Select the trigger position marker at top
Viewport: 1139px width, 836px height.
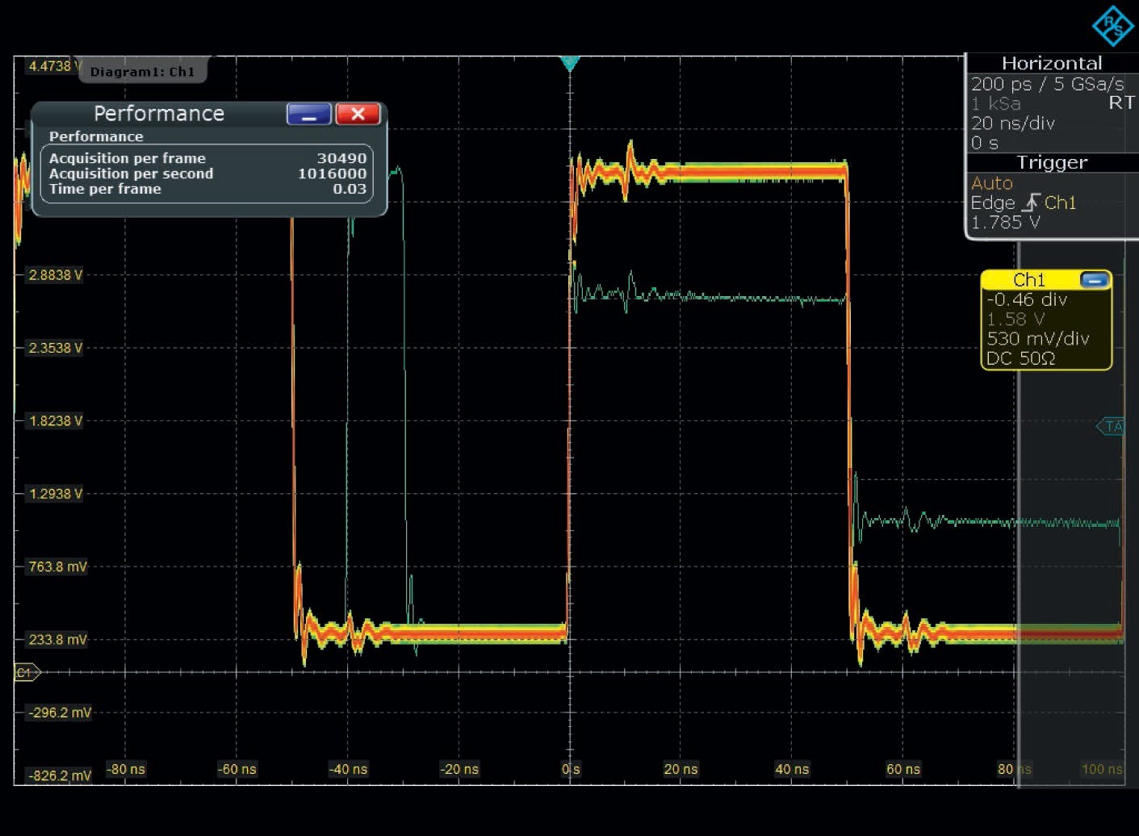click(569, 63)
